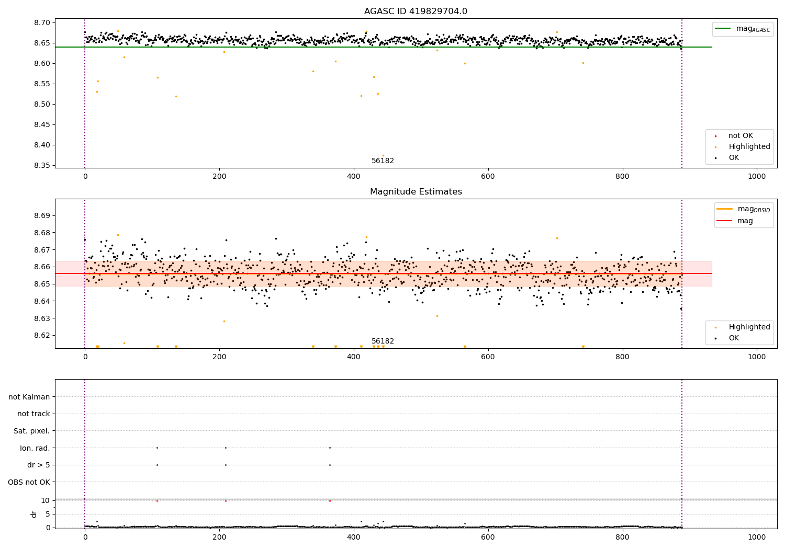Select the 'Magnitude Estimates' panel title

point(416,192)
